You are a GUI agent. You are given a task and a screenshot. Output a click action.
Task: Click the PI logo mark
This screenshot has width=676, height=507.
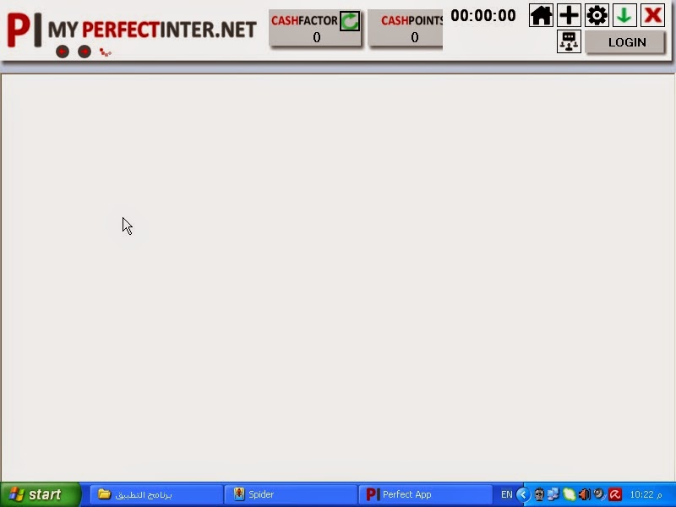point(25,30)
